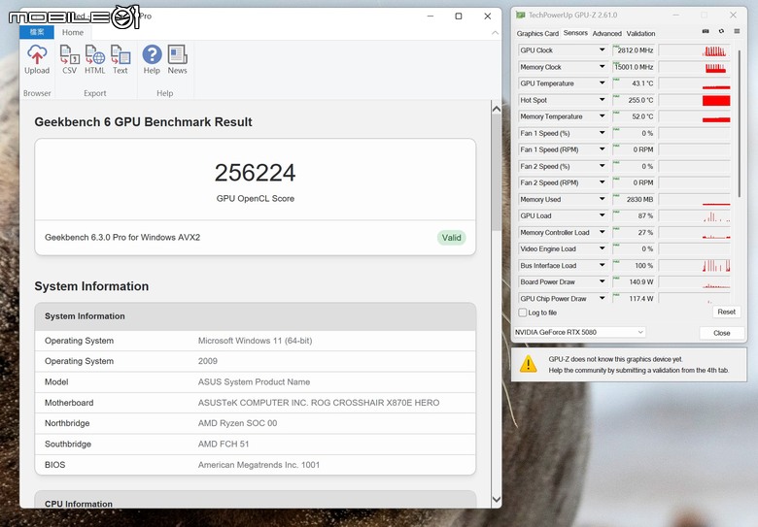The width and height of the screenshot is (758, 527).
Task: Open the blue file tab in Geekbench
Action: pyautogui.click(x=37, y=32)
